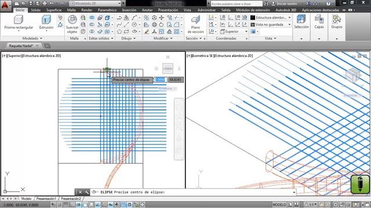
Task: Click the Intersect solids icon in Editar sólidos
Action: 92,31
